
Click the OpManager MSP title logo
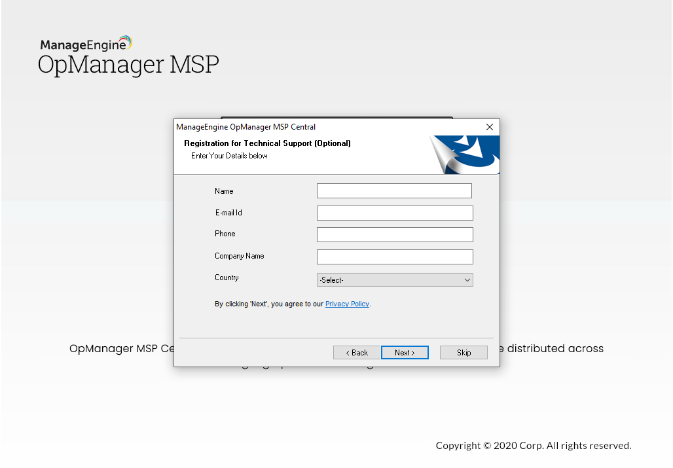(x=128, y=64)
